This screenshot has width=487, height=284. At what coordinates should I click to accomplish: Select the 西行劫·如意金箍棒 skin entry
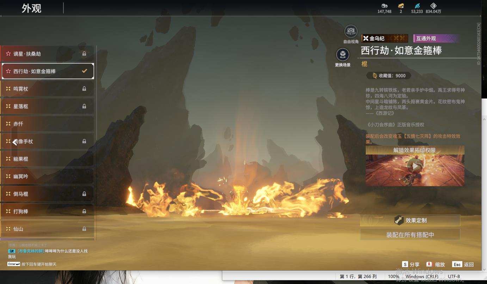coord(48,71)
